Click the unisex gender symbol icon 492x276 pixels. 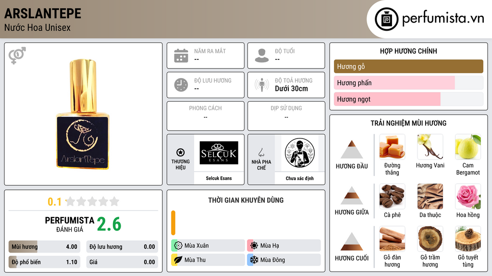coord(17,56)
